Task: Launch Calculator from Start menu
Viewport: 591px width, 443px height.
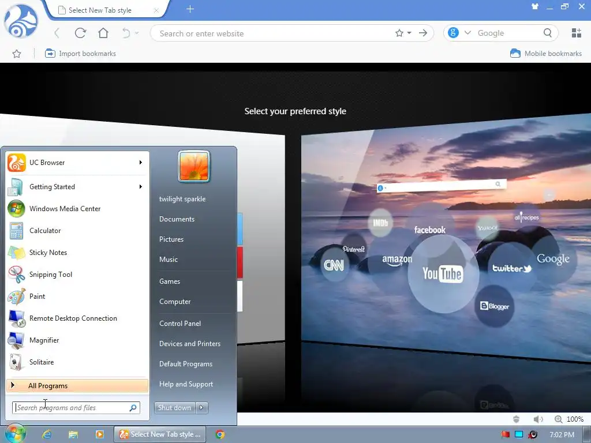Action: click(77, 231)
